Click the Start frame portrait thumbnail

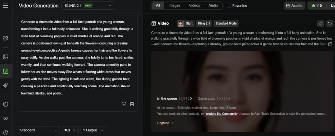click(x=181, y=24)
